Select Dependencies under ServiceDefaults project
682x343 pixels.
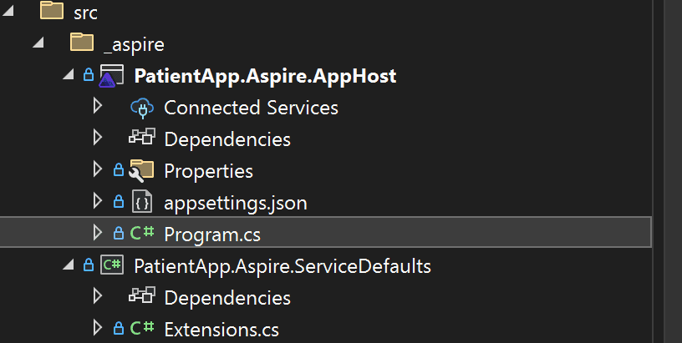pos(226,298)
